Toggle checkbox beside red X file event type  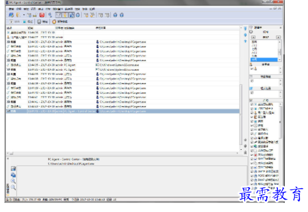pos(252,155)
